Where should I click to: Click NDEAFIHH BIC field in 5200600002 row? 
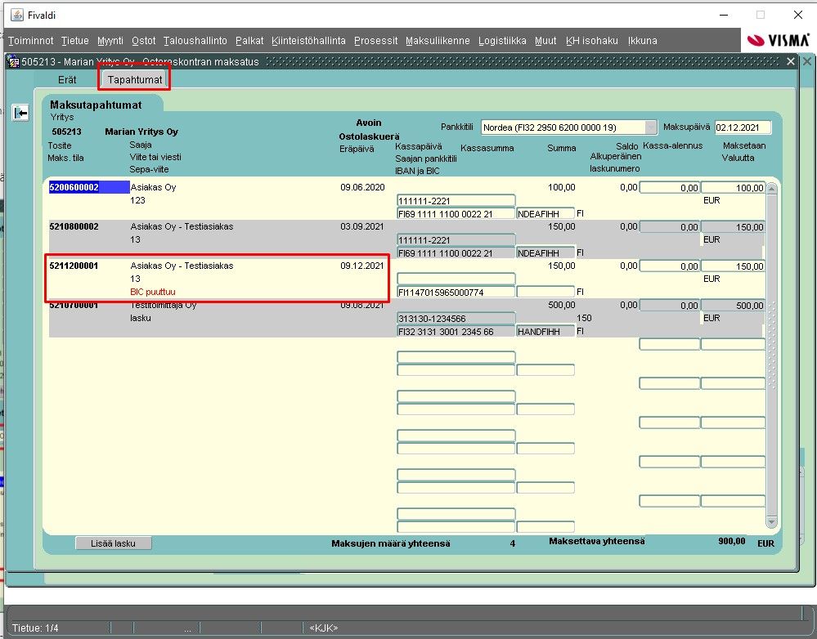(545, 213)
